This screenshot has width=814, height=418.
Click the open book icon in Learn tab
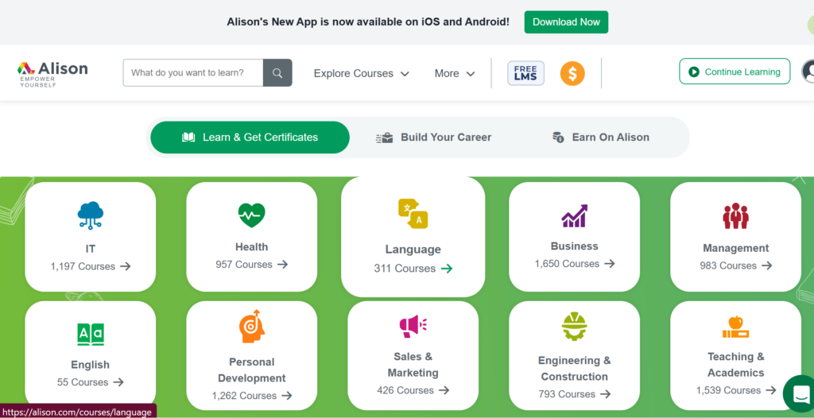188,137
